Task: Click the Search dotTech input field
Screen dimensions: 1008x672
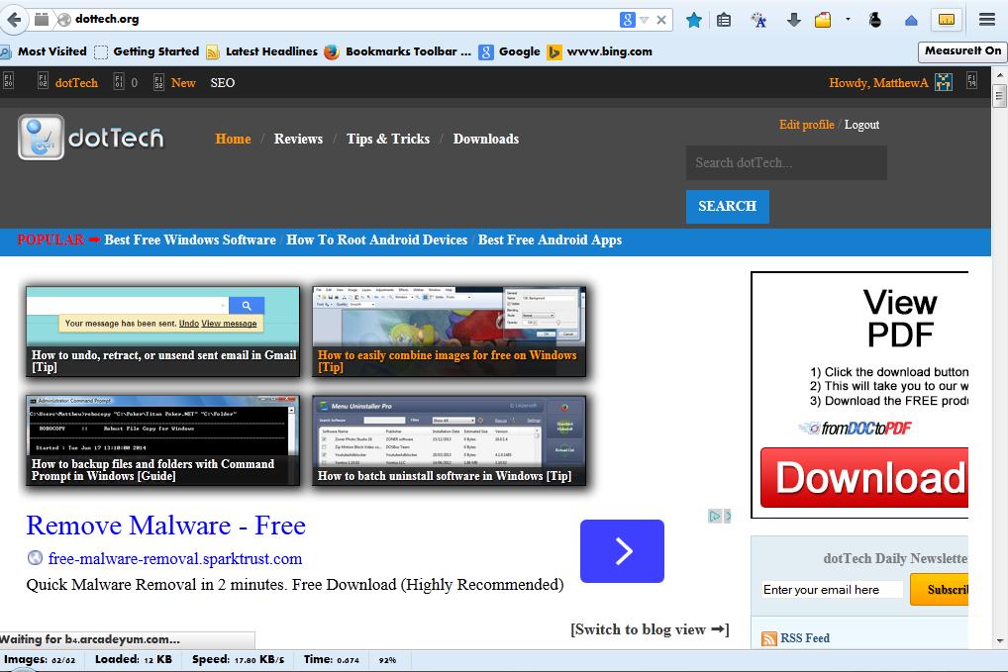Action: [x=786, y=162]
